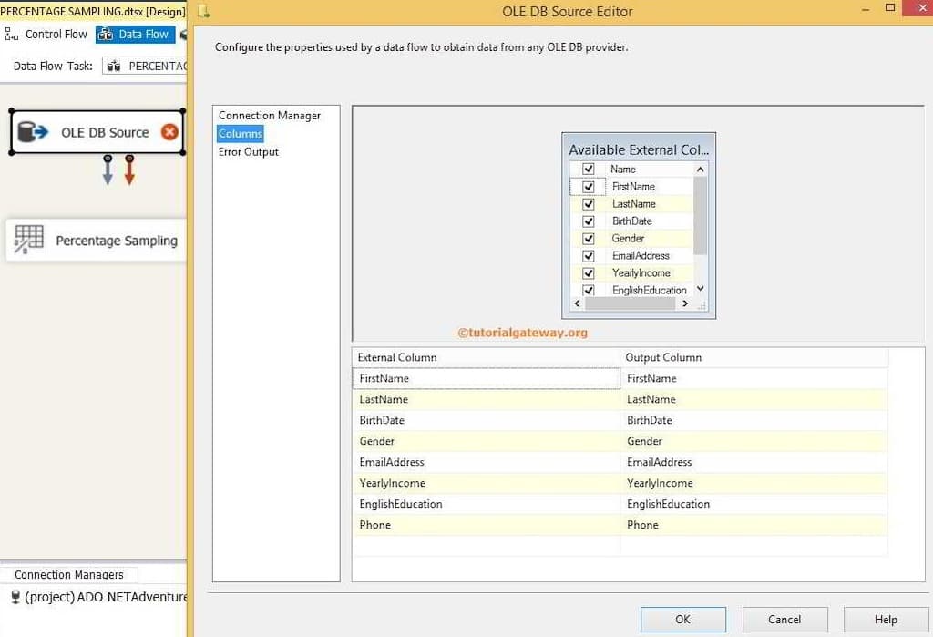Click the External Column header
933x637 pixels.
point(487,357)
